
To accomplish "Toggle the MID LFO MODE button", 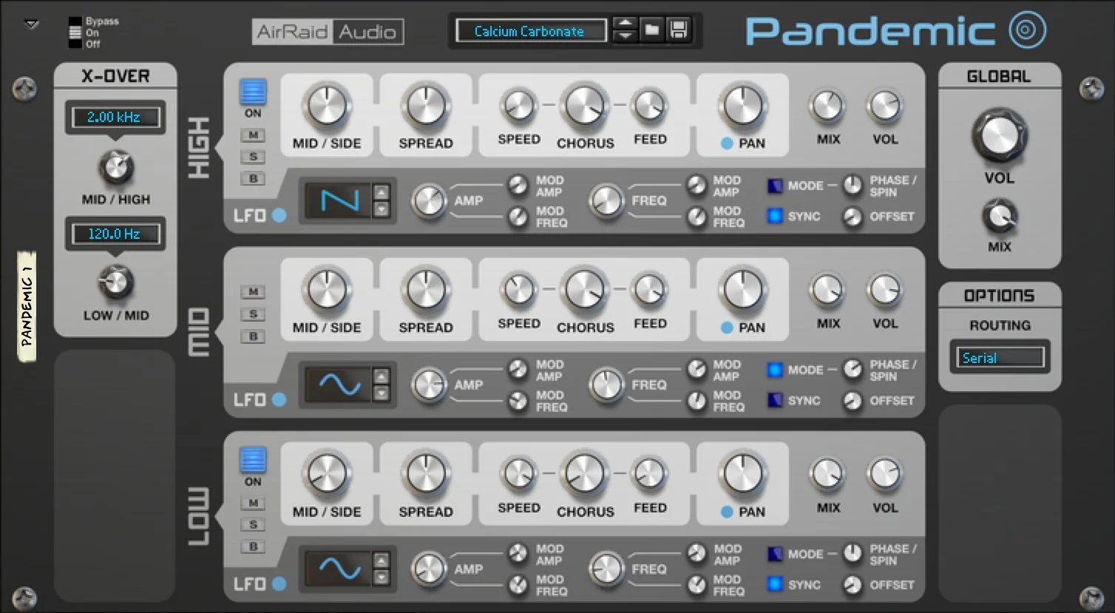I will click(x=775, y=370).
